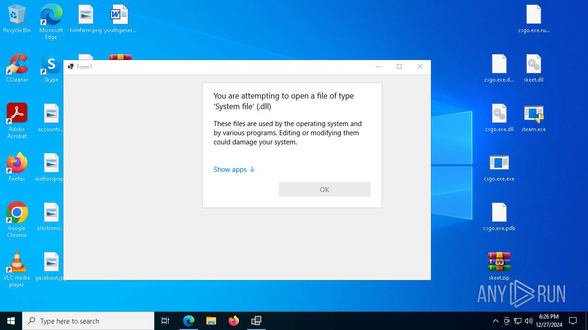Viewport: 588px width, 330px height.
Task: Show hidden system tray icons
Action: click(x=495, y=321)
